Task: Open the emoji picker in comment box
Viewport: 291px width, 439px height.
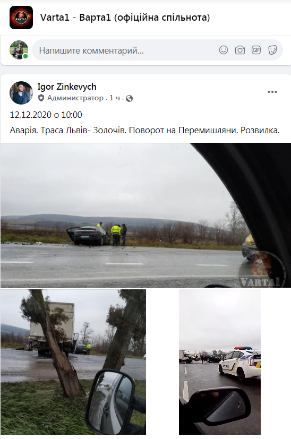Action: [x=223, y=50]
